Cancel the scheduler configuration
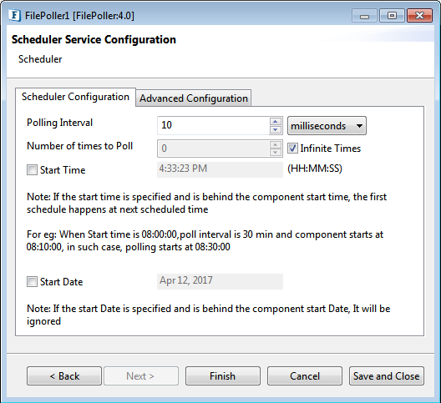The width and height of the screenshot is (441, 403). coord(305,376)
